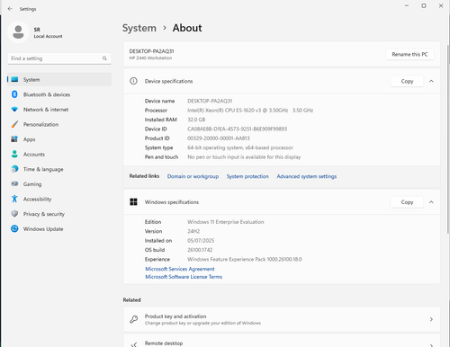Open the Accessibility figure icon

[14, 199]
